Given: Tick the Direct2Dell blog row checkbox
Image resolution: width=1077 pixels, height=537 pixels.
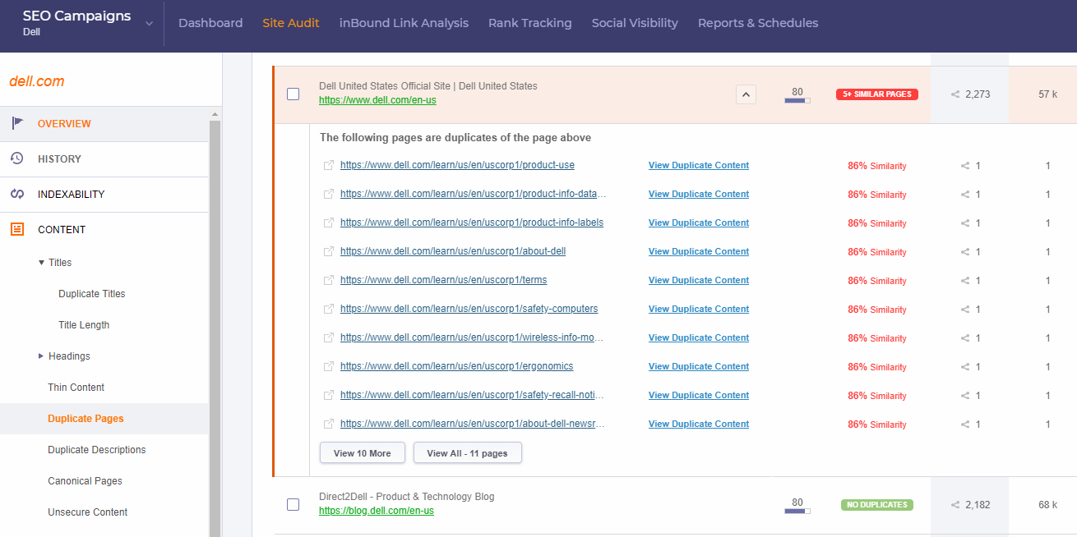Looking at the screenshot, I should click(x=293, y=504).
